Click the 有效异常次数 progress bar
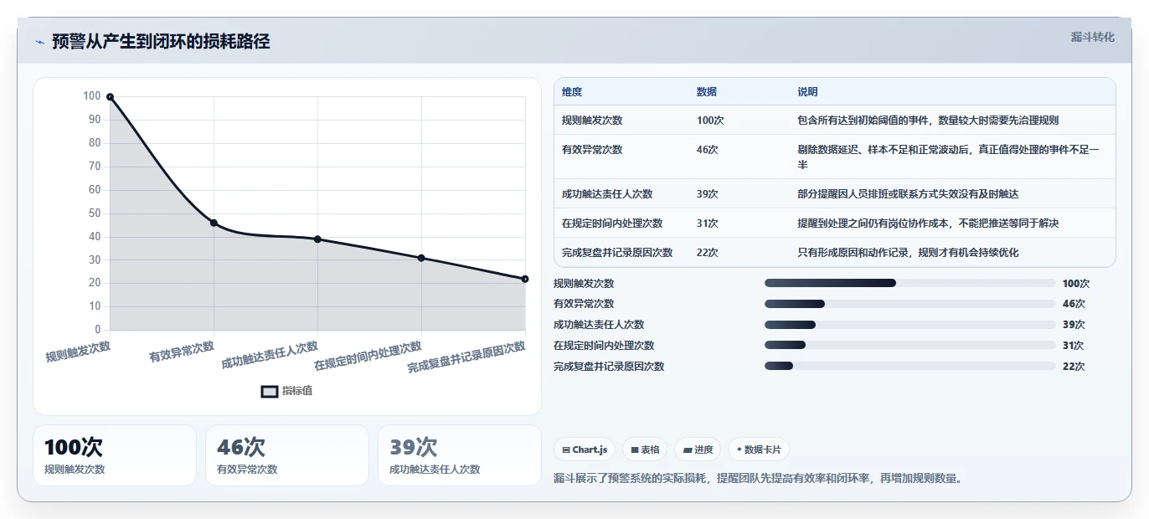The image size is (1149, 519). [910, 304]
